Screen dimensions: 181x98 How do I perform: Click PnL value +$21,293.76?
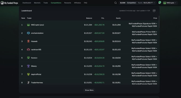[99, 25]
